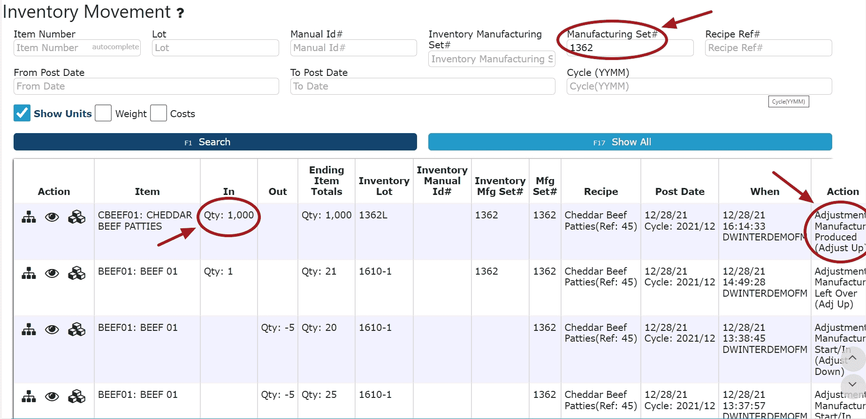View eye icon in BEEF01 Qty: 20 row
Viewport: 866px width, 419px height.
(x=52, y=329)
